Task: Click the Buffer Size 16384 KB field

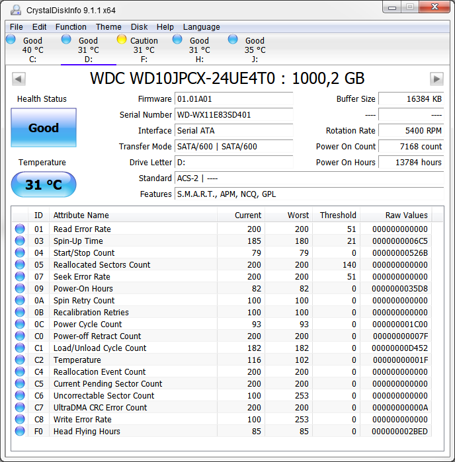Action: 411,98
